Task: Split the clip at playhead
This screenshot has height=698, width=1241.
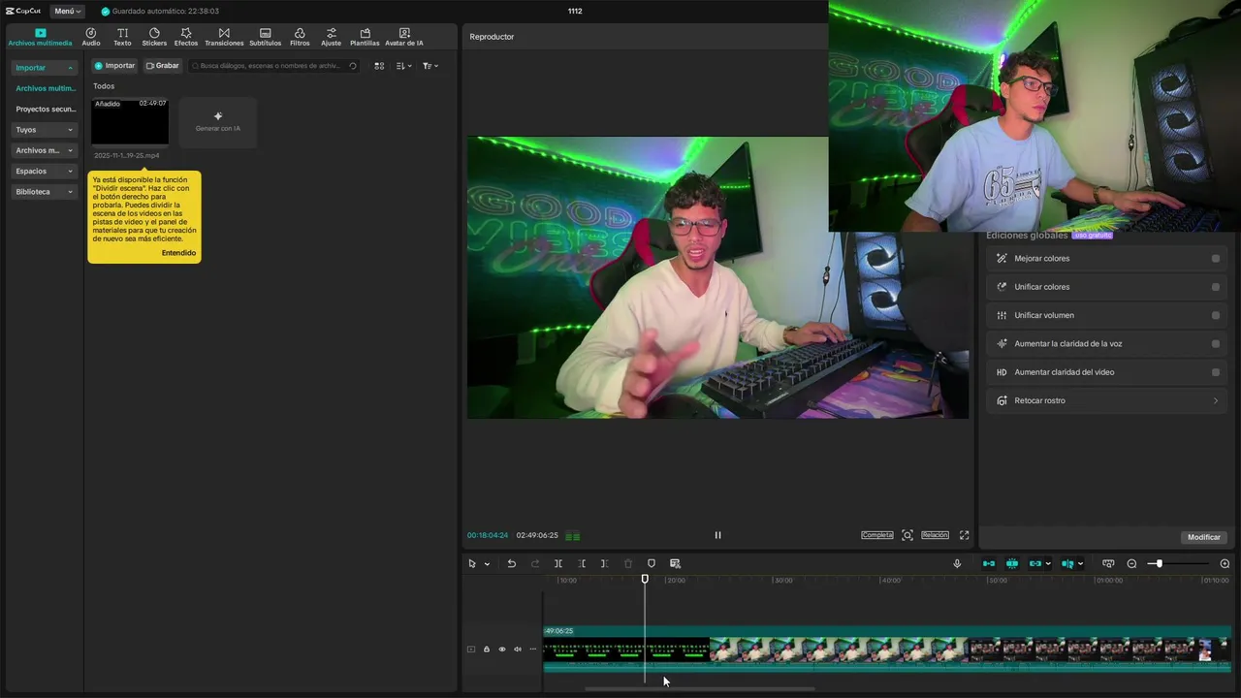Action: (x=558, y=563)
